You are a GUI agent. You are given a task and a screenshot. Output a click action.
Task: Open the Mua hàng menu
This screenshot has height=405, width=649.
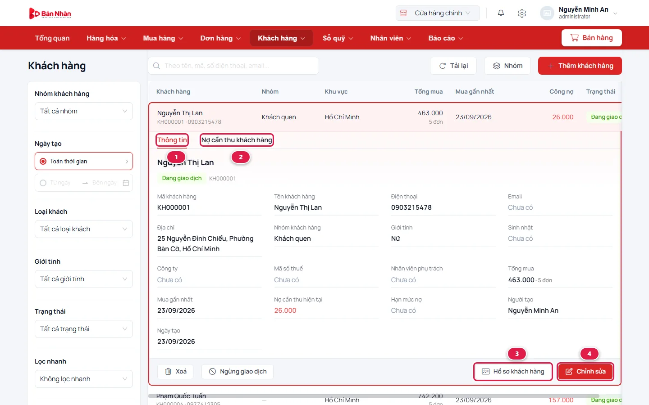pyautogui.click(x=163, y=38)
